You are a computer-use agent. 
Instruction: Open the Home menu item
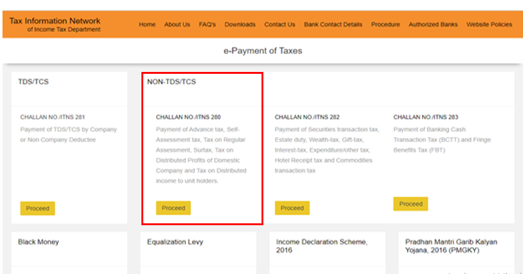pyautogui.click(x=147, y=25)
